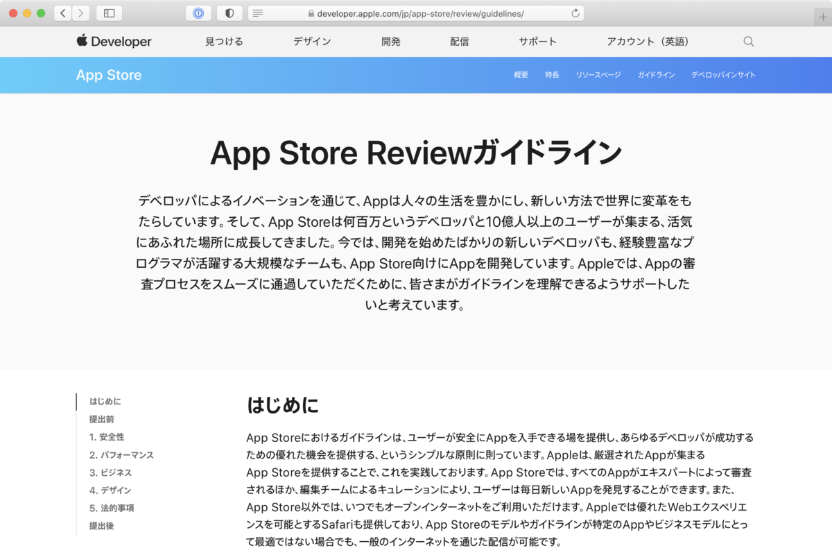Open the 見つける menu
The image size is (832, 555).
tap(224, 42)
